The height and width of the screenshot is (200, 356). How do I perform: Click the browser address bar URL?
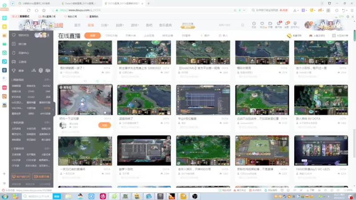(80, 10)
